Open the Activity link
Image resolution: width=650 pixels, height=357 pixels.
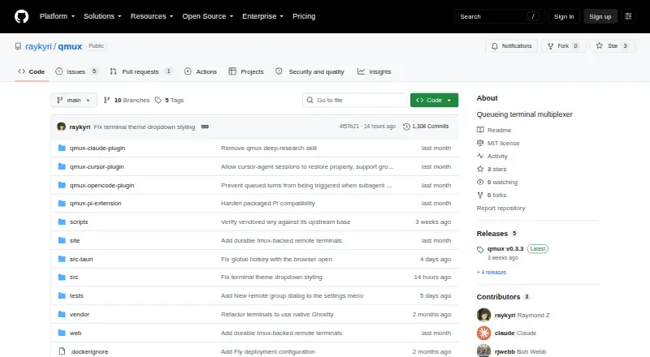[492, 156]
